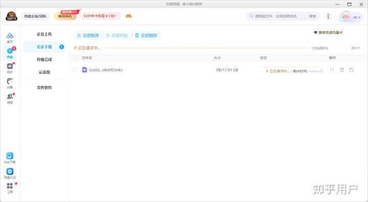368x202 pixels.
Task: Select the 正在下载 tab
Action: click(44, 47)
